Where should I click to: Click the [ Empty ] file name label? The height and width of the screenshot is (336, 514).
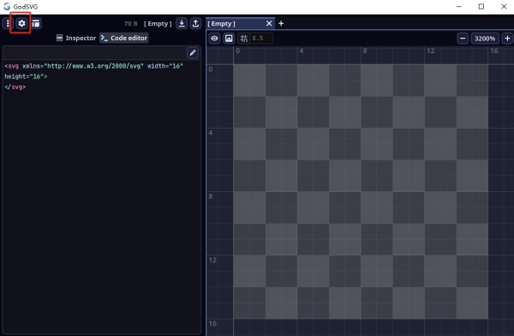coord(158,24)
